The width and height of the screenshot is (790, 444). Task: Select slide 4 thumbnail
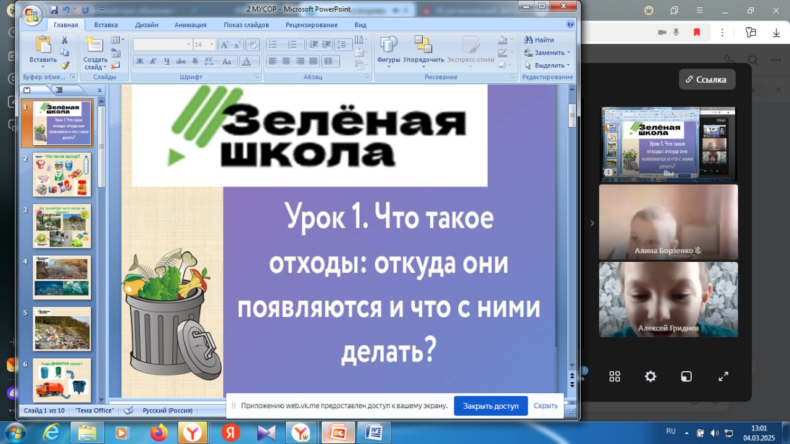coord(62,278)
